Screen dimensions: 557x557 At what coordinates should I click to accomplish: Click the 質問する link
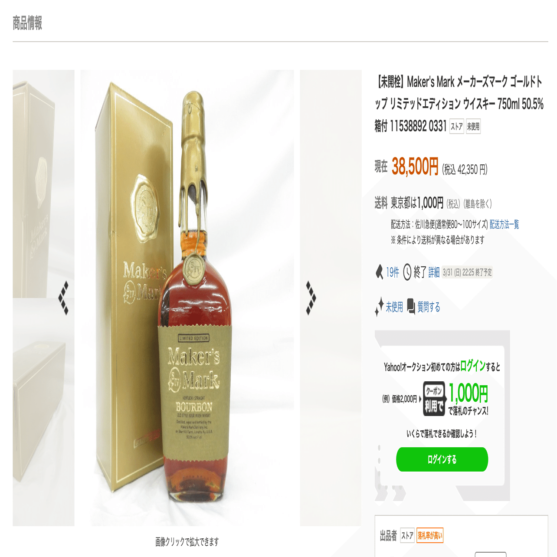coord(429,307)
